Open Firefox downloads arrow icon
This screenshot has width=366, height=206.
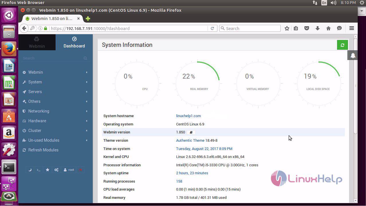tap(318, 28)
